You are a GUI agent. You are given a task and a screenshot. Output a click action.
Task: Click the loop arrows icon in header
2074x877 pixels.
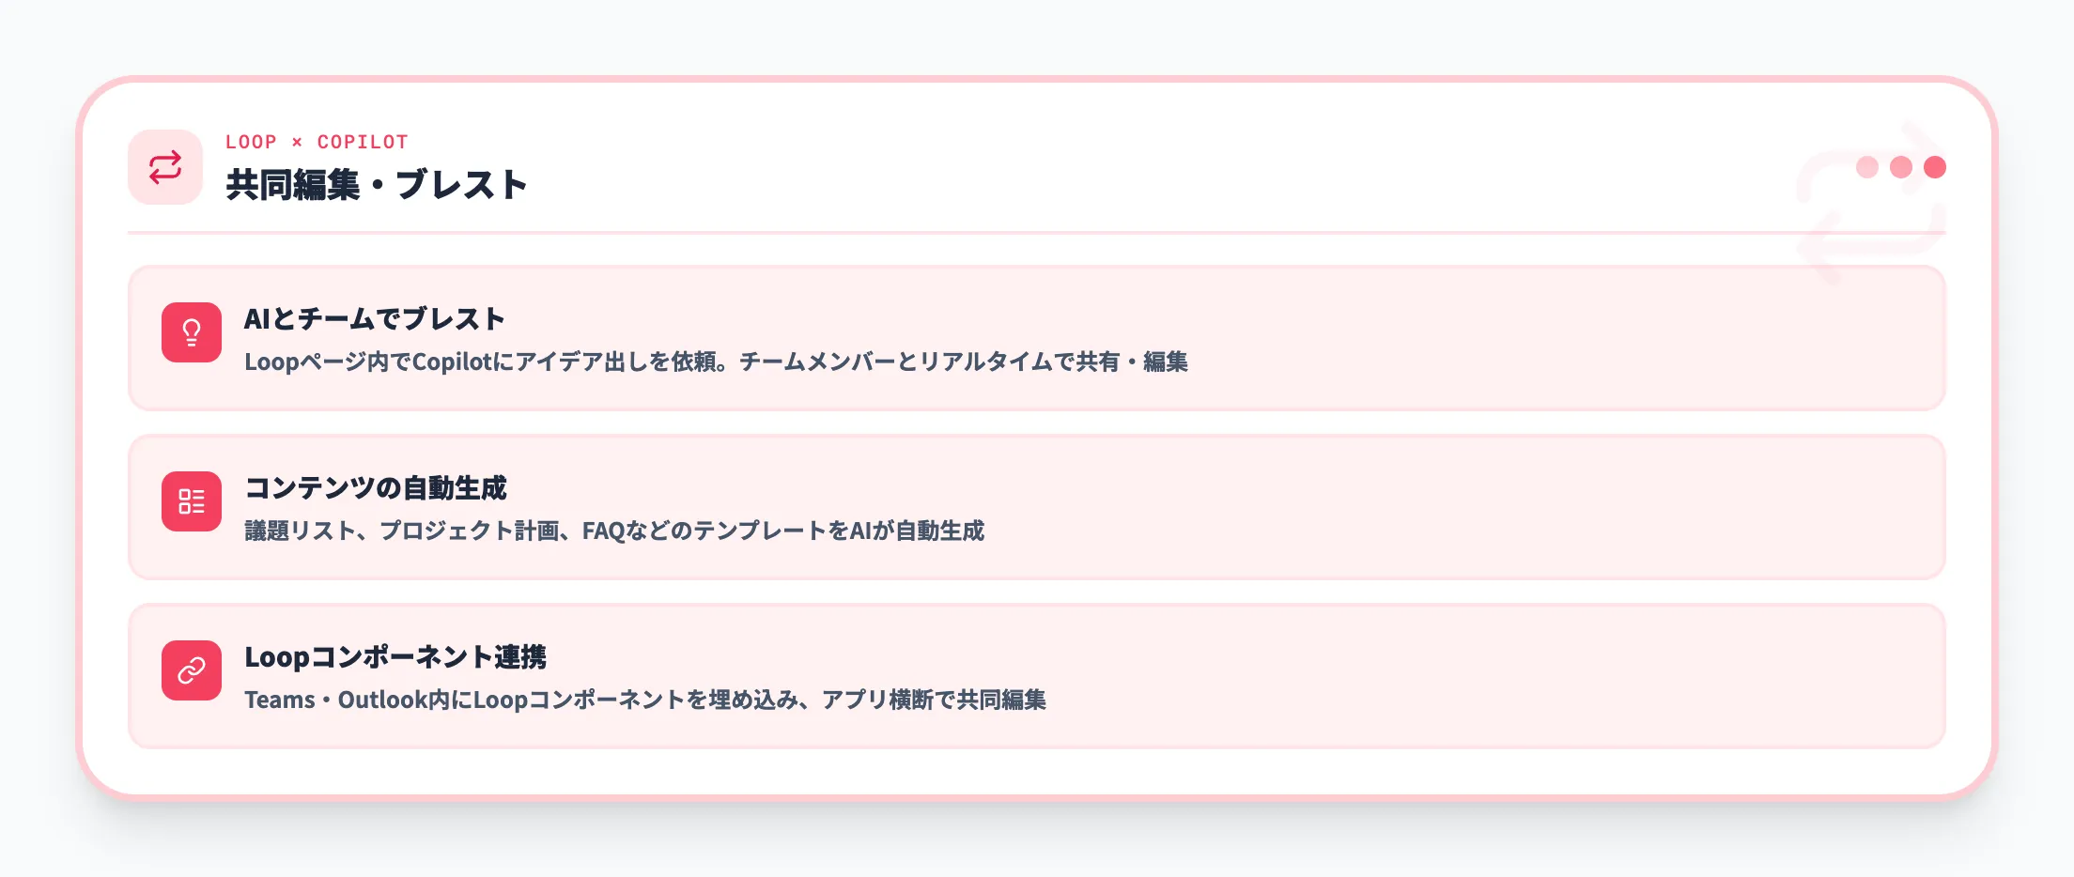coord(165,167)
